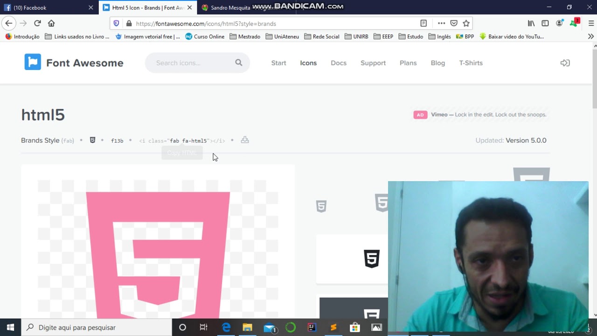The image size is (597, 336).
Task: Open Microsoft Store taskbar icon
Action: point(354,328)
